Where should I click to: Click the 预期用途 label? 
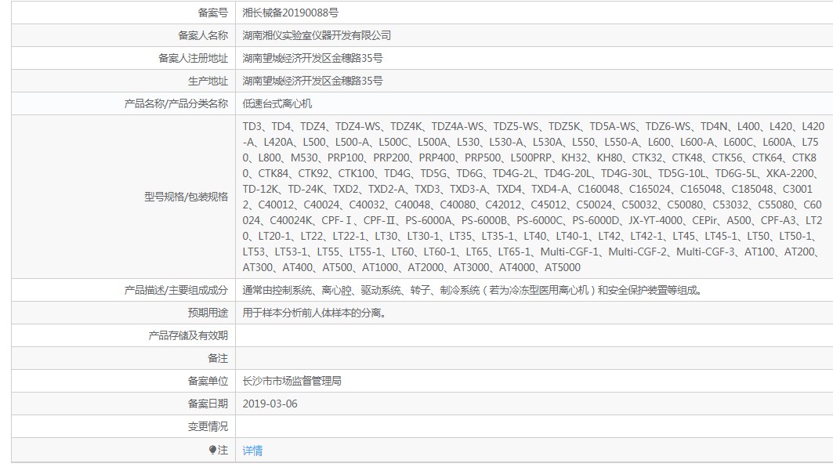(208, 313)
